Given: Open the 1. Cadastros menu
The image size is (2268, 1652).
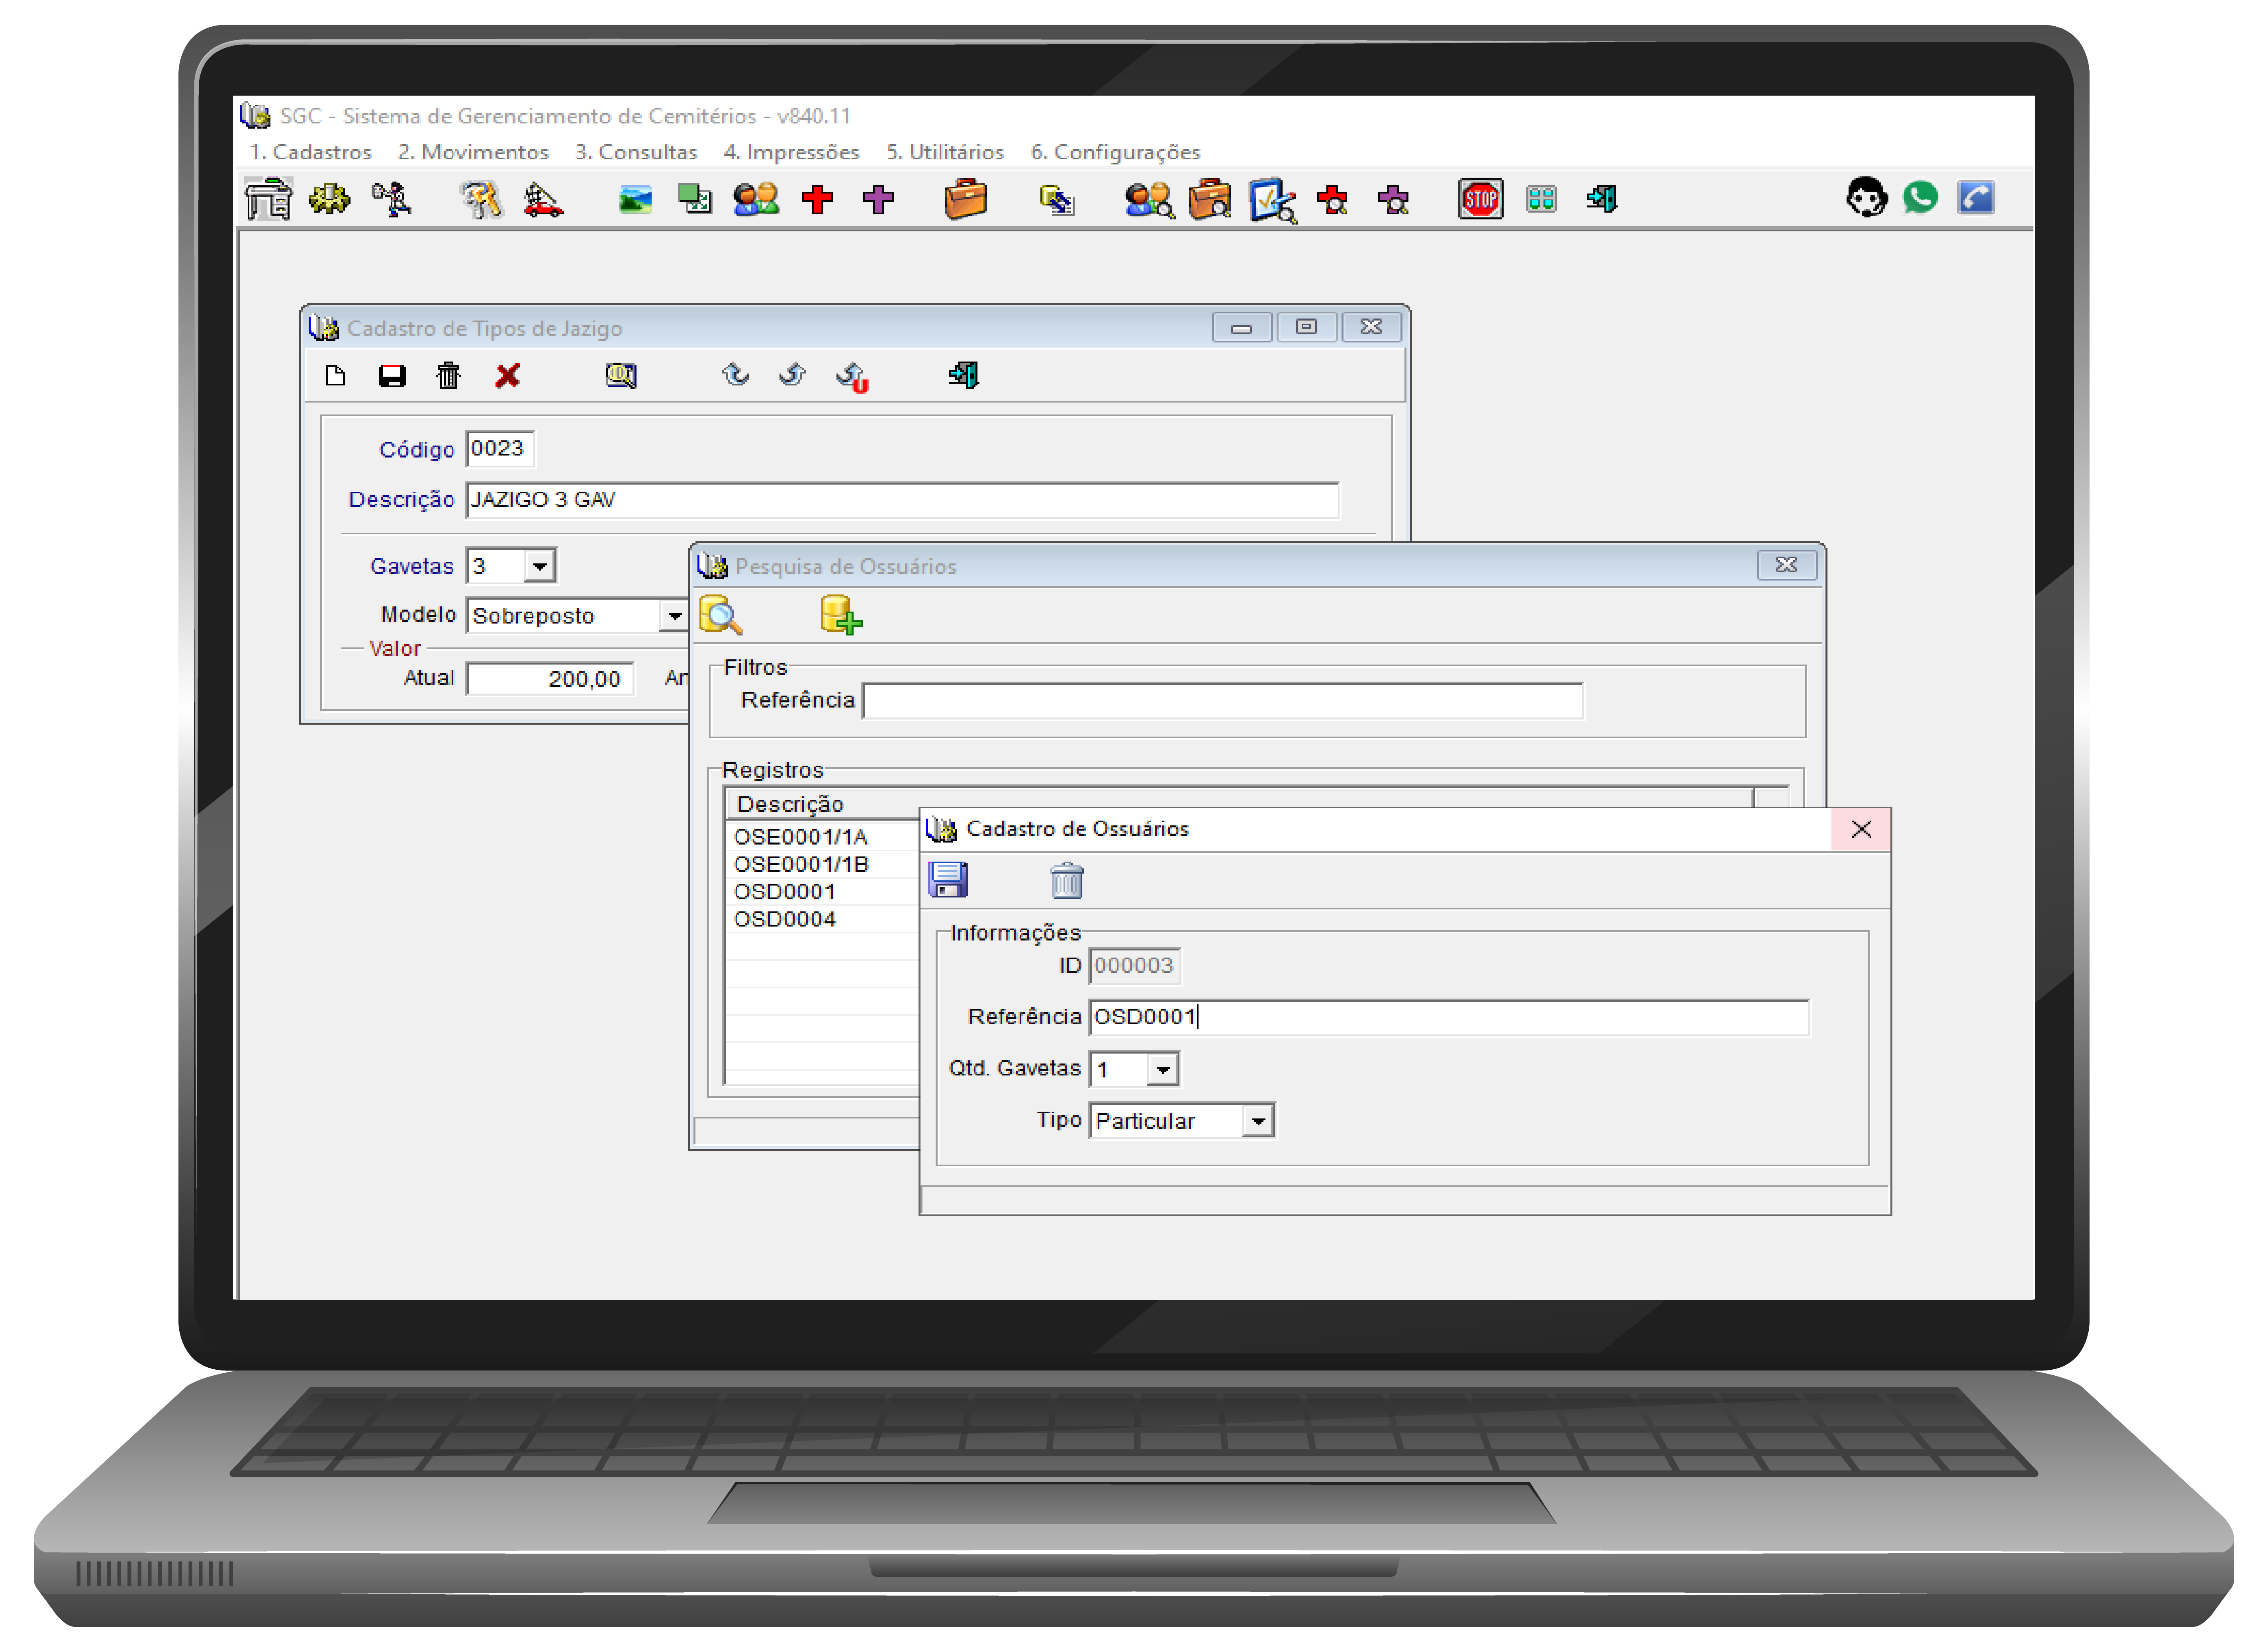Looking at the screenshot, I should [x=310, y=152].
